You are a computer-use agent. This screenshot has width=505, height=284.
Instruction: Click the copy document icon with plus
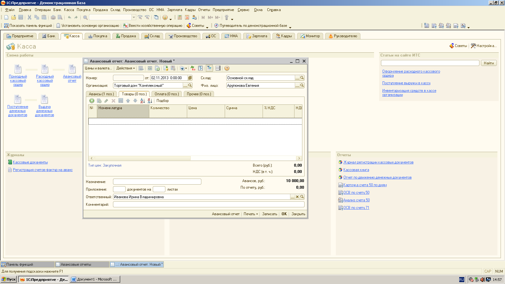pyautogui.click(x=157, y=68)
